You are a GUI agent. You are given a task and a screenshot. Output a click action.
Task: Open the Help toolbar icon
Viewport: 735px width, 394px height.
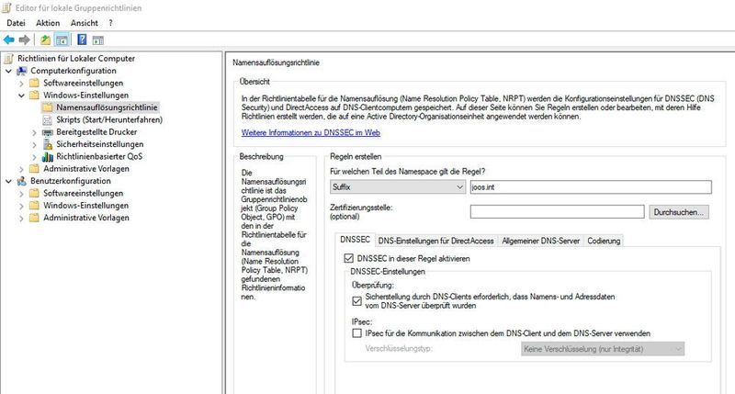click(x=82, y=39)
